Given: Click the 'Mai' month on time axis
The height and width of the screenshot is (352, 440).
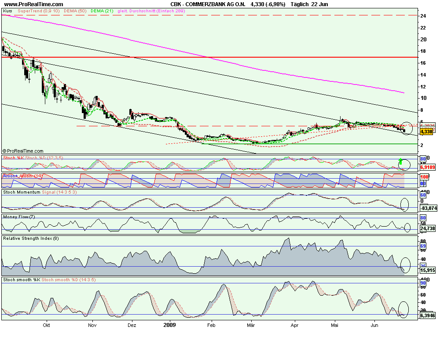Looking at the screenshot, I should pos(334,325).
